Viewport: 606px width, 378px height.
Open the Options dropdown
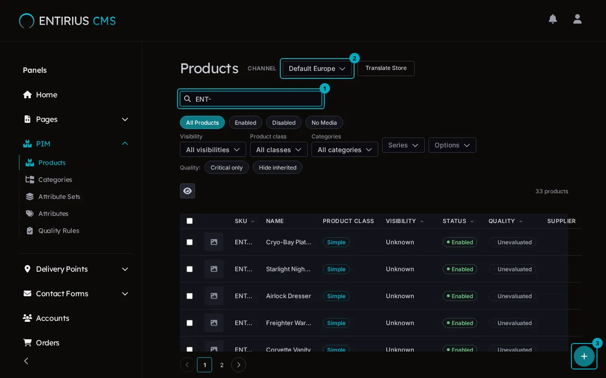452,145
